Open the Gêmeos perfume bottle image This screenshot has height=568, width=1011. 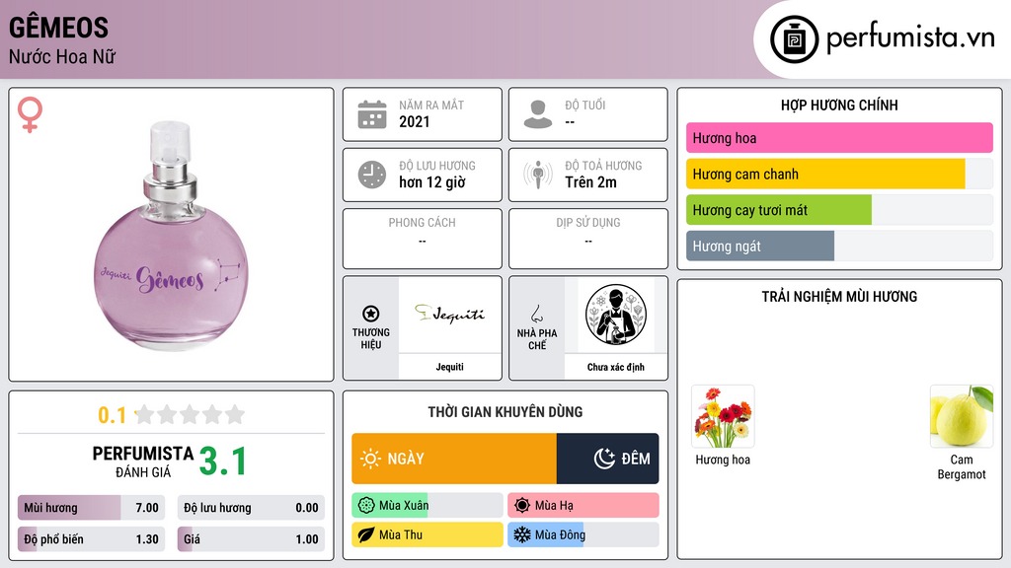pos(171,236)
